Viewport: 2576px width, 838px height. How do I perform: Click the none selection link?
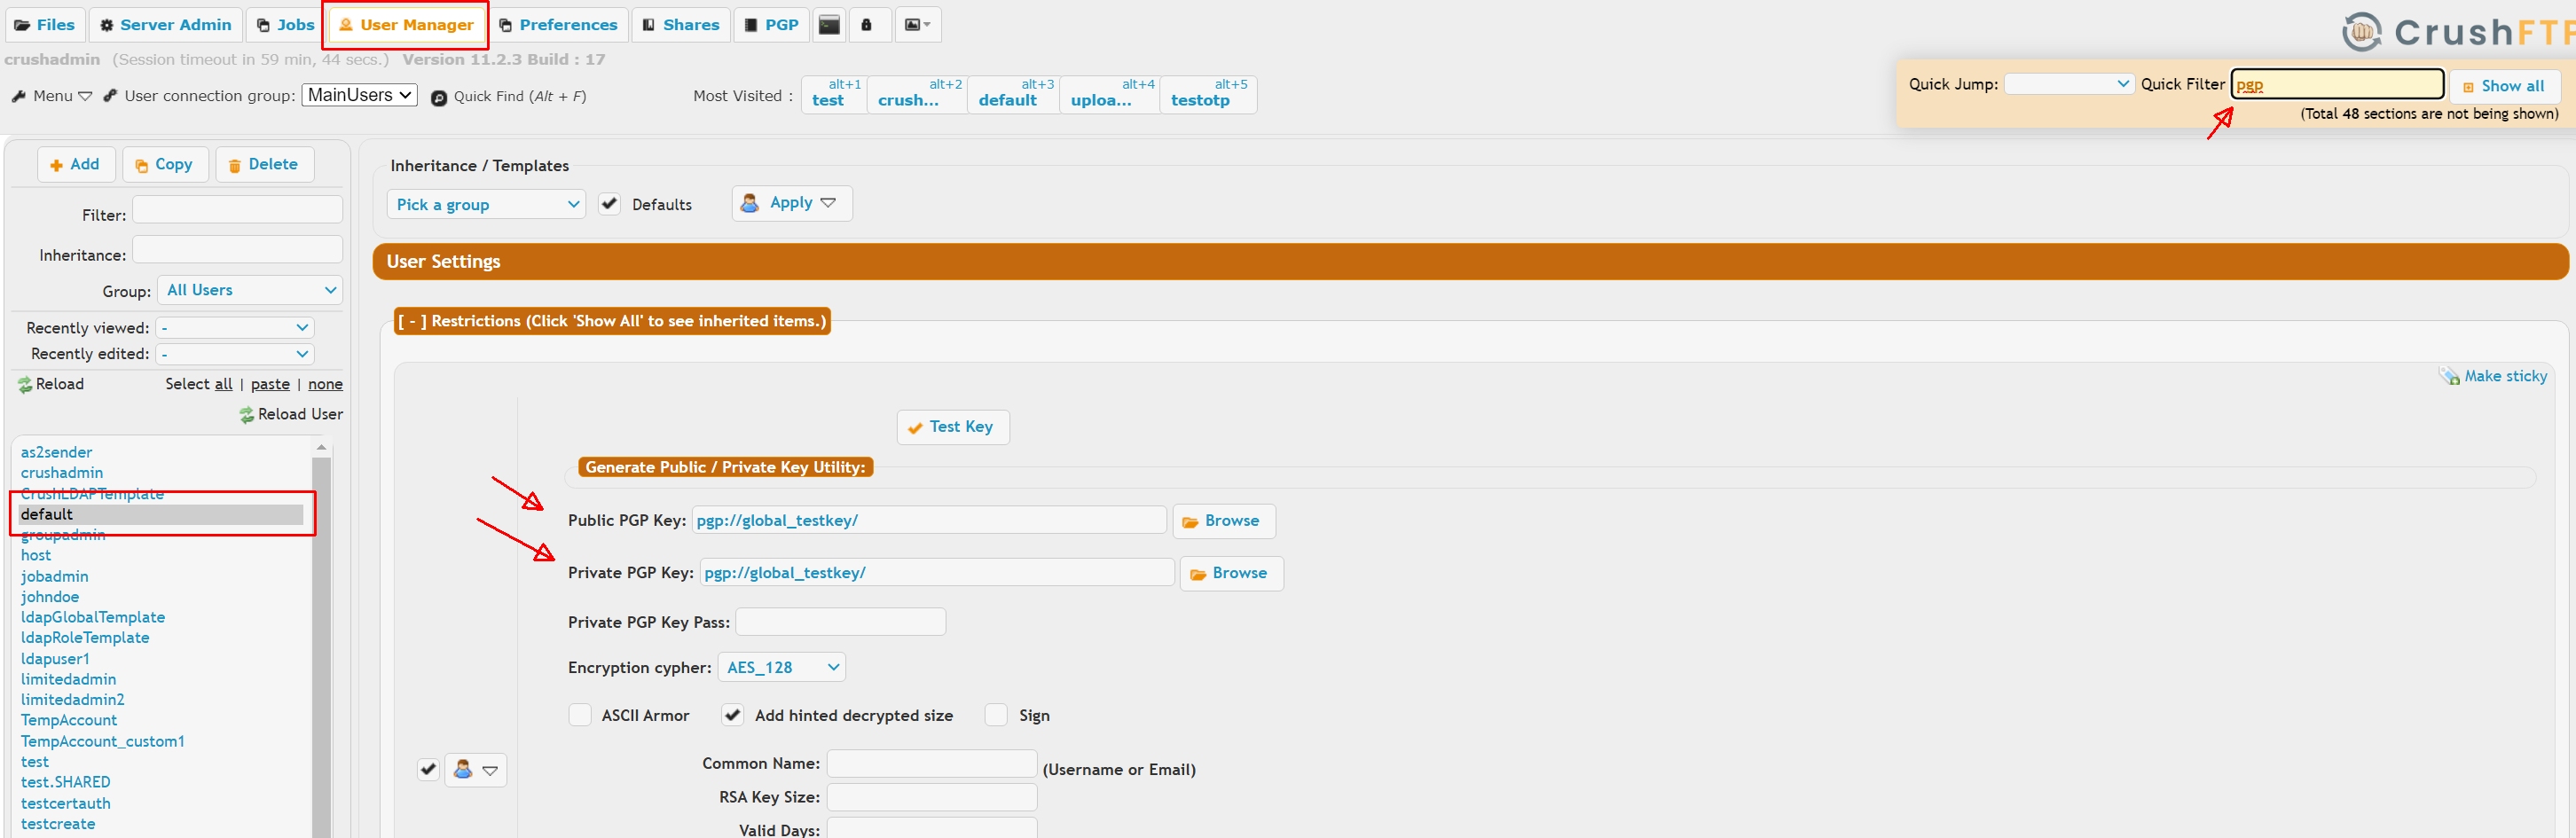pos(325,384)
